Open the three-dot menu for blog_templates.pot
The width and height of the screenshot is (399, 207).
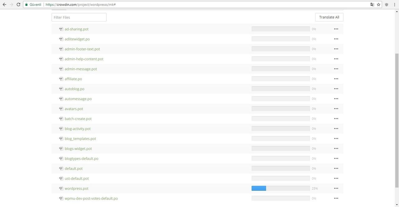(336, 139)
